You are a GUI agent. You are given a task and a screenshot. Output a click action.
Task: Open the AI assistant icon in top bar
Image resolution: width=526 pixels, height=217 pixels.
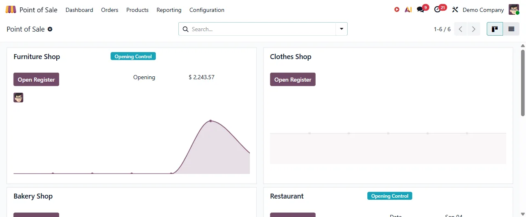[x=408, y=9]
